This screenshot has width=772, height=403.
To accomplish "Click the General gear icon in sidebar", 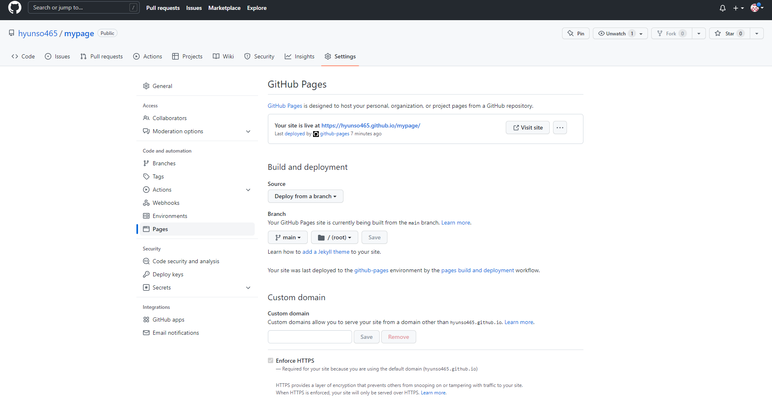I will point(146,86).
